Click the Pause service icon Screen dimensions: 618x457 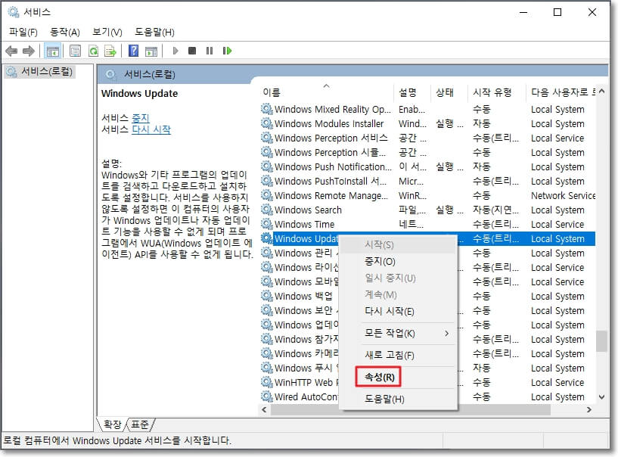click(x=210, y=51)
